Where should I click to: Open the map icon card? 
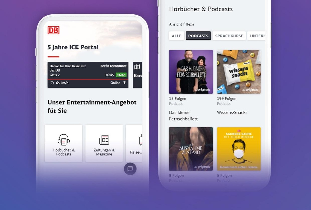[x=137, y=75]
